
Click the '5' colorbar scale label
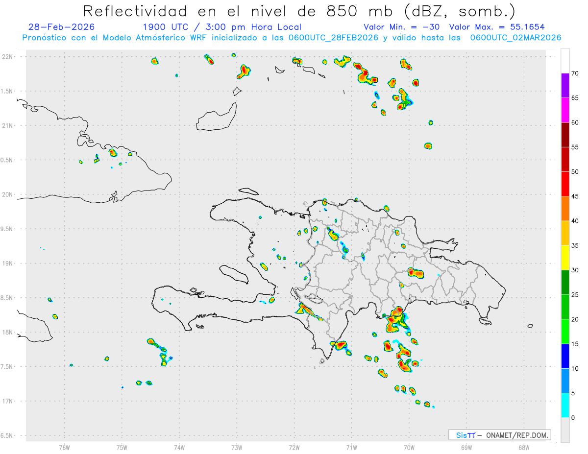(x=573, y=393)
